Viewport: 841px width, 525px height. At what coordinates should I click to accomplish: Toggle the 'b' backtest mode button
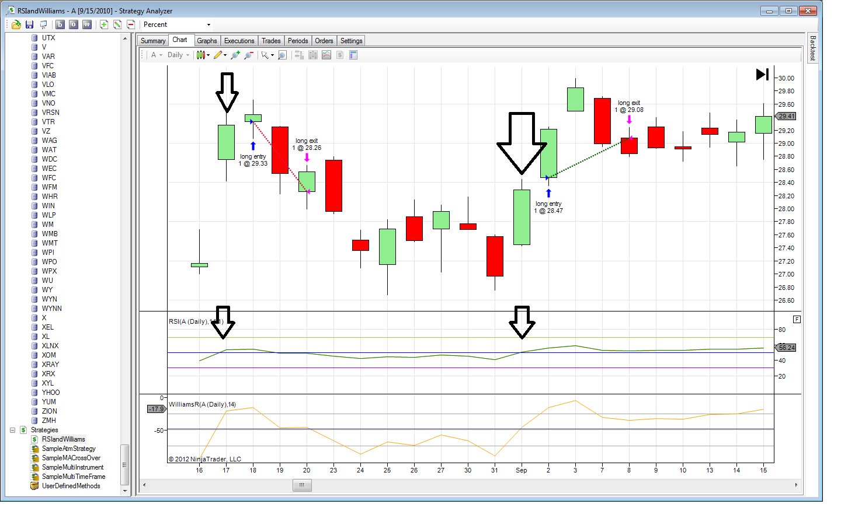pos(60,24)
